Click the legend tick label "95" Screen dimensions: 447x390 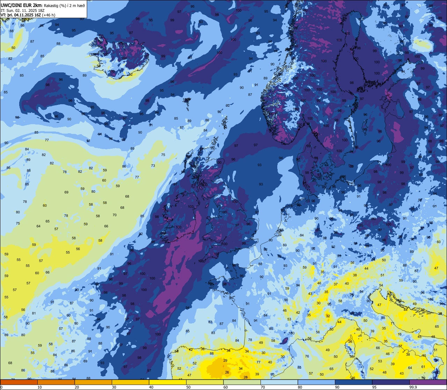374,387
